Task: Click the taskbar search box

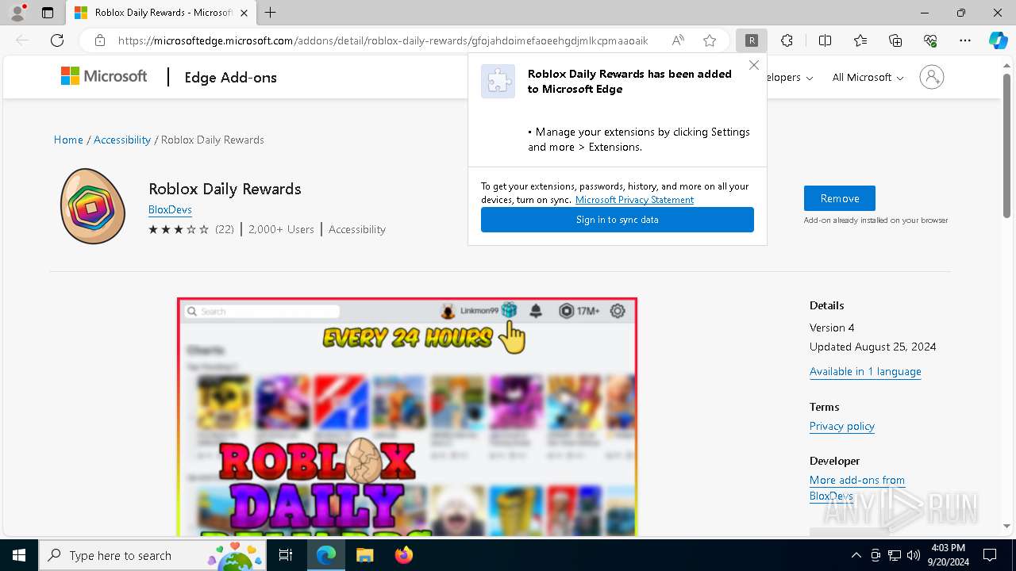Action: pyautogui.click(x=153, y=555)
